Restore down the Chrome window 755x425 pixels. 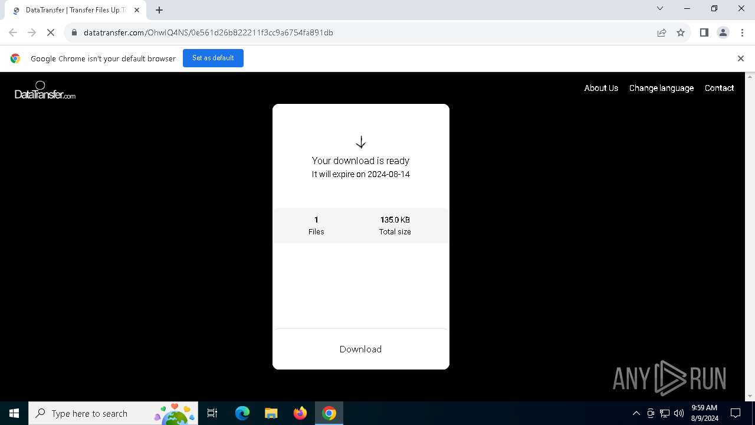point(714,8)
